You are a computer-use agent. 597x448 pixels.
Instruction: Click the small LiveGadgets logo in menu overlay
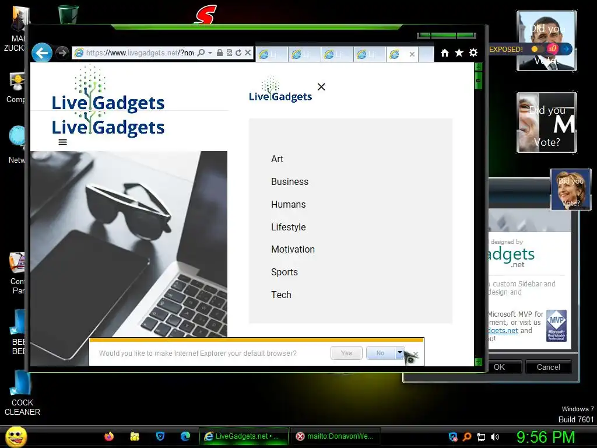(x=280, y=89)
